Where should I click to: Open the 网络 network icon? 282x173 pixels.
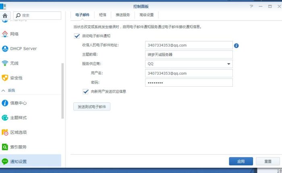[x=5, y=34]
